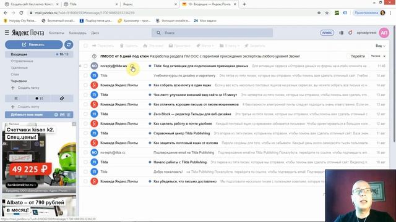Open the Tilda: Код активации message subject

point(200,66)
